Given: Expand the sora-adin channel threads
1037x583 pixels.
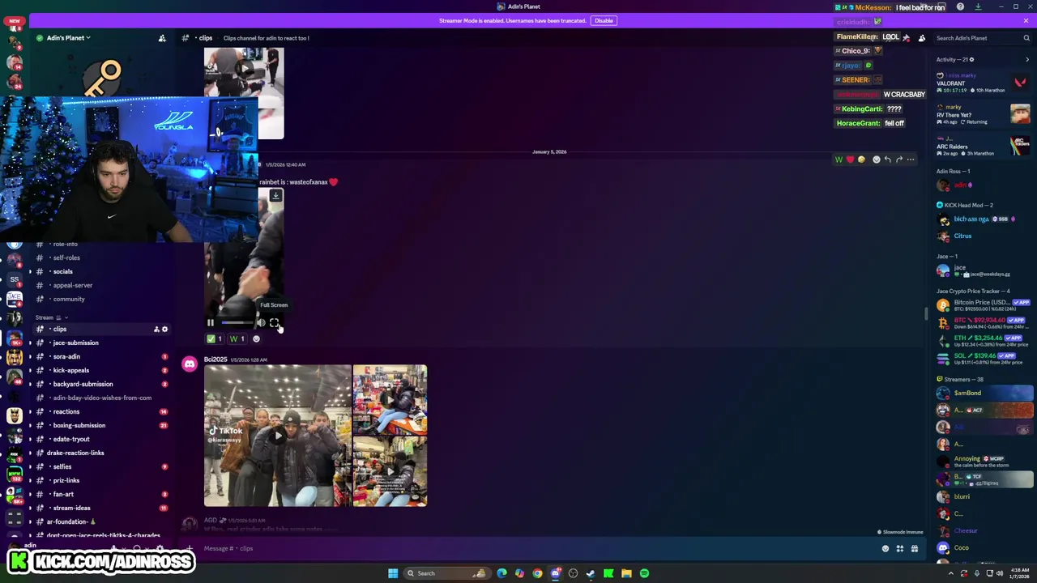Looking at the screenshot, I should tap(30, 357).
